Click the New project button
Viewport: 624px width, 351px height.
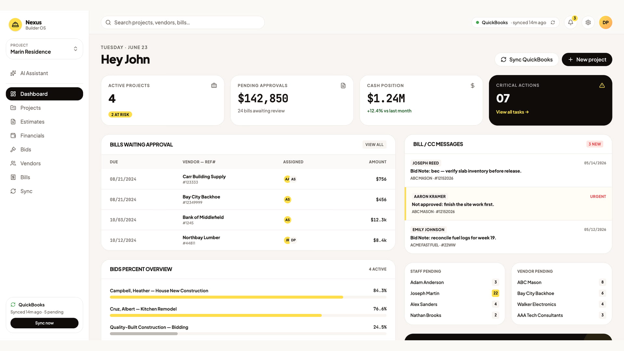click(x=587, y=59)
